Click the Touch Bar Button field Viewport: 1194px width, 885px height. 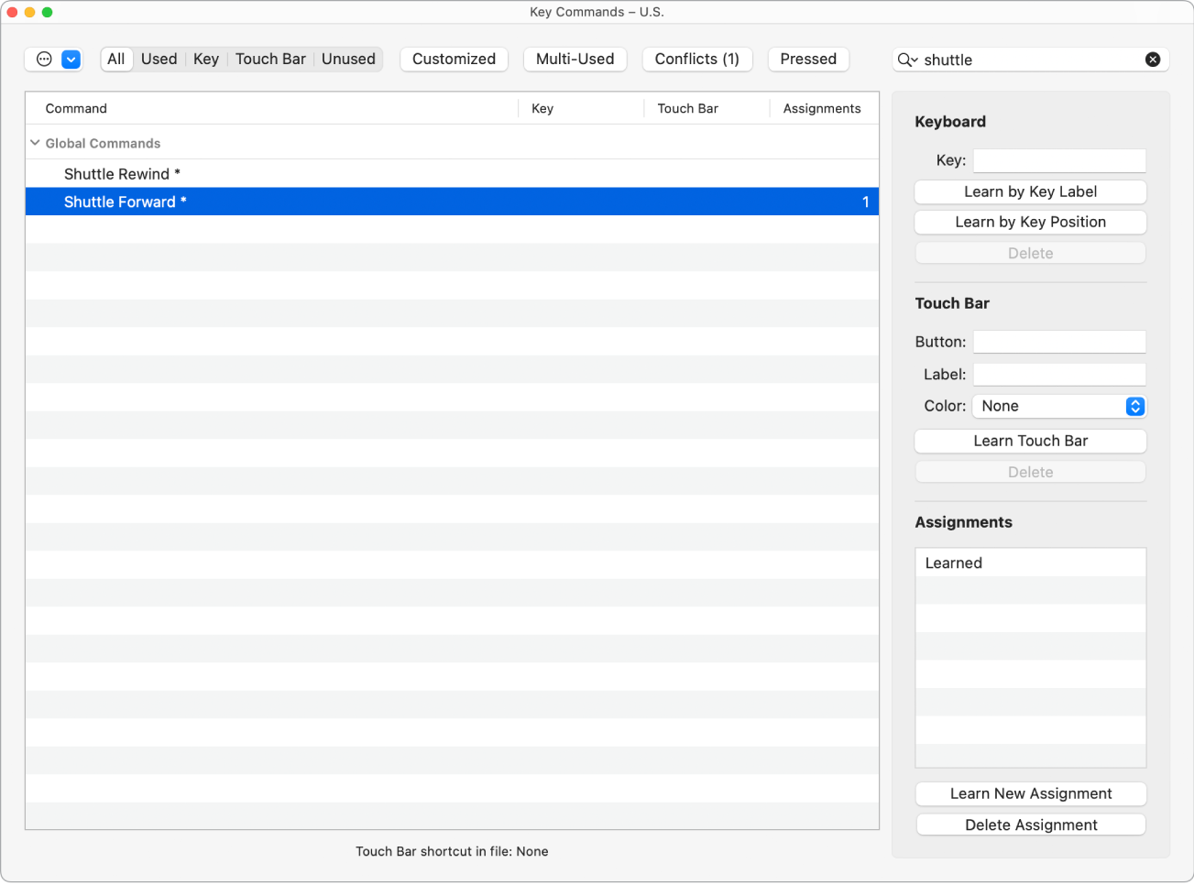tap(1059, 342)
